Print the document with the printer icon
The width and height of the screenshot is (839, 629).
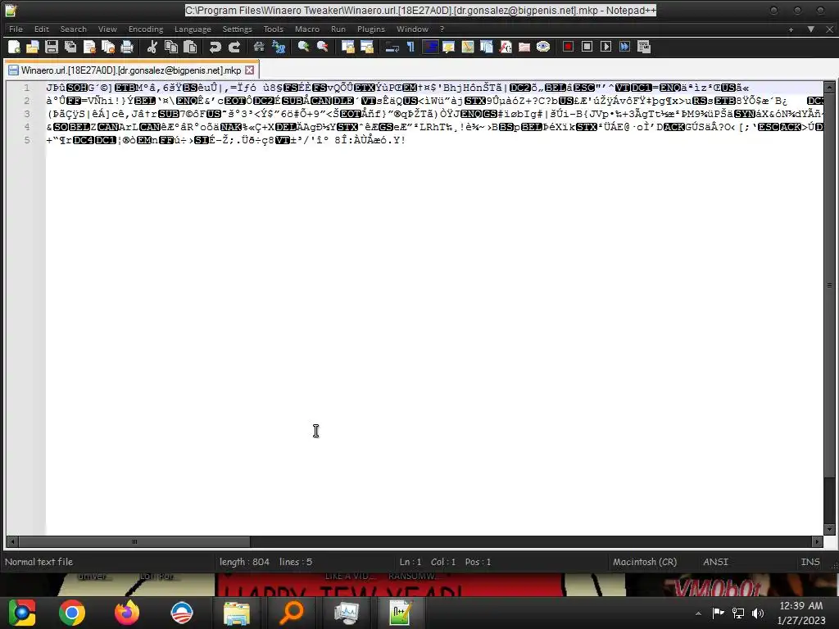click(x=127, y=47)
